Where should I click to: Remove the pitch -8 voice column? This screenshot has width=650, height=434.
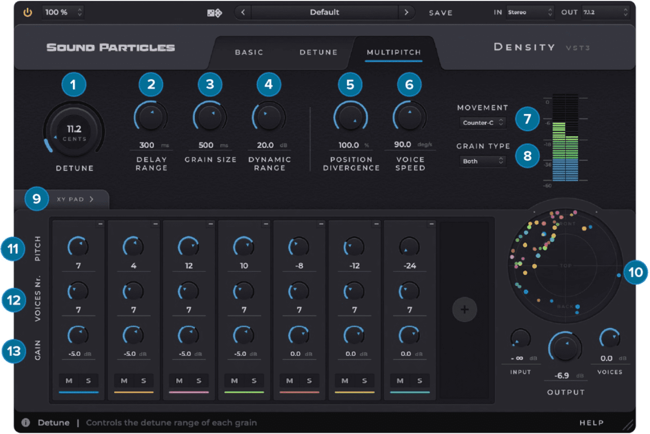pos(321,224)
